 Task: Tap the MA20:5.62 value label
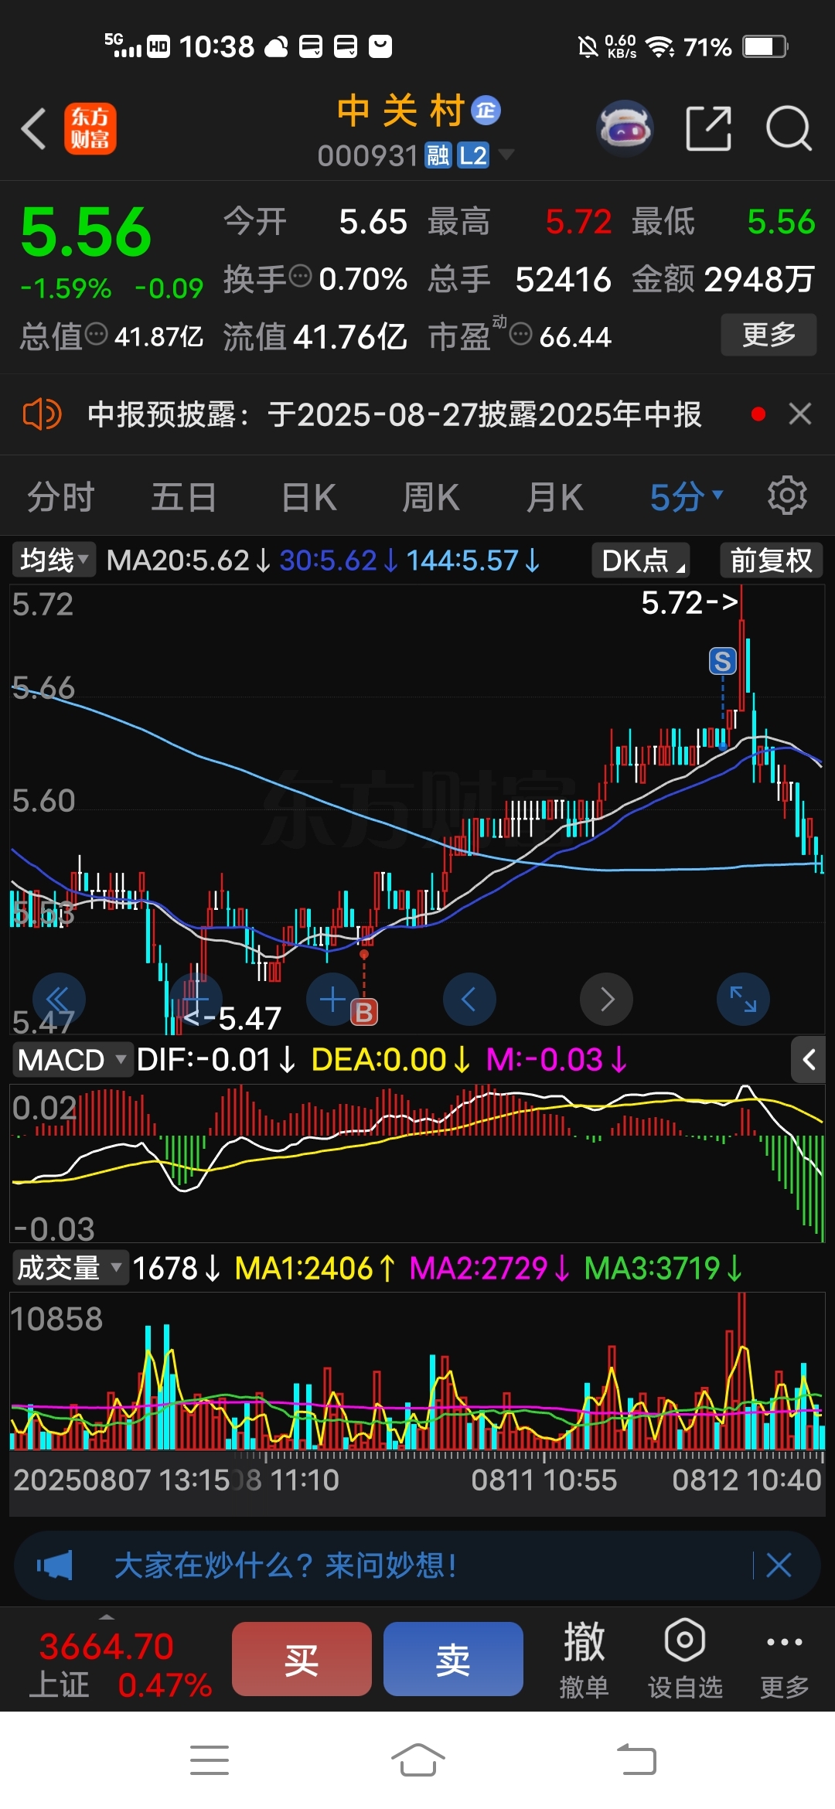click(188, 560)
